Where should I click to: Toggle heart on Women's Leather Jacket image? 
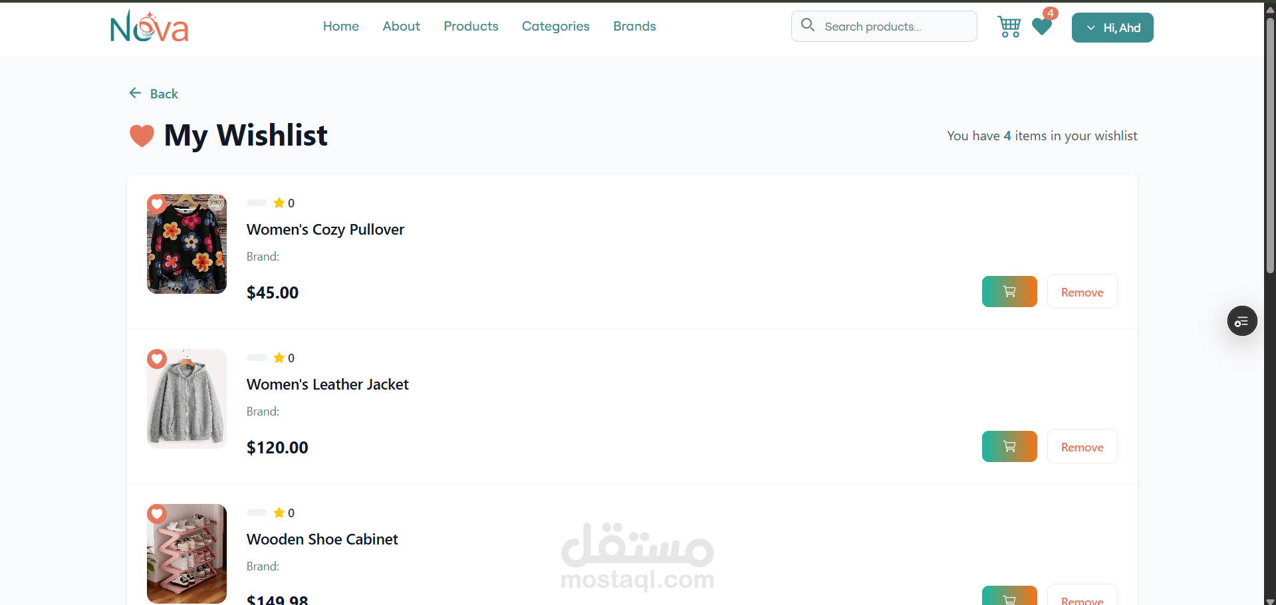pyautogui.click(x=157, y=359)
